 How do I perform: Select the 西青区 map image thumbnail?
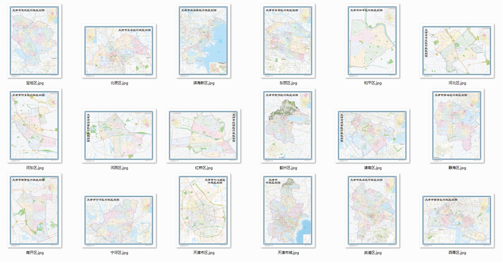pyautogui.click(x=457, y=220)
